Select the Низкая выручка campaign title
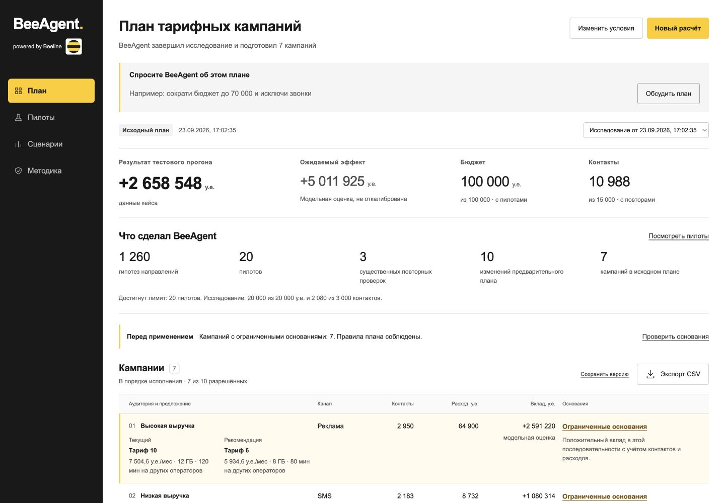Viewport: 725px width, 503px height. coord(165,496)
